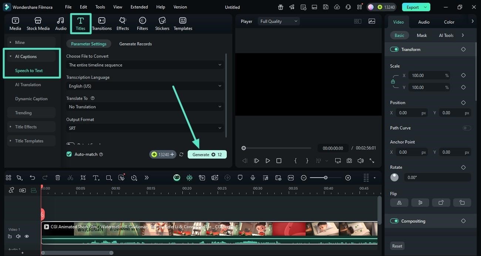
Task: Click the gift icon in title bar
Action: pos(281,7)
